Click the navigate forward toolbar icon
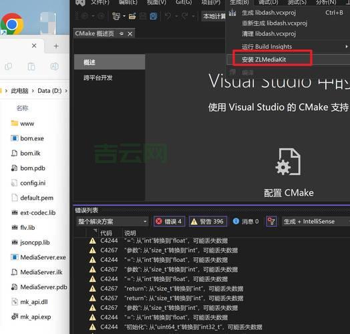Image resolution: width=350 pixels, height=334 pixels. [101, 16]
